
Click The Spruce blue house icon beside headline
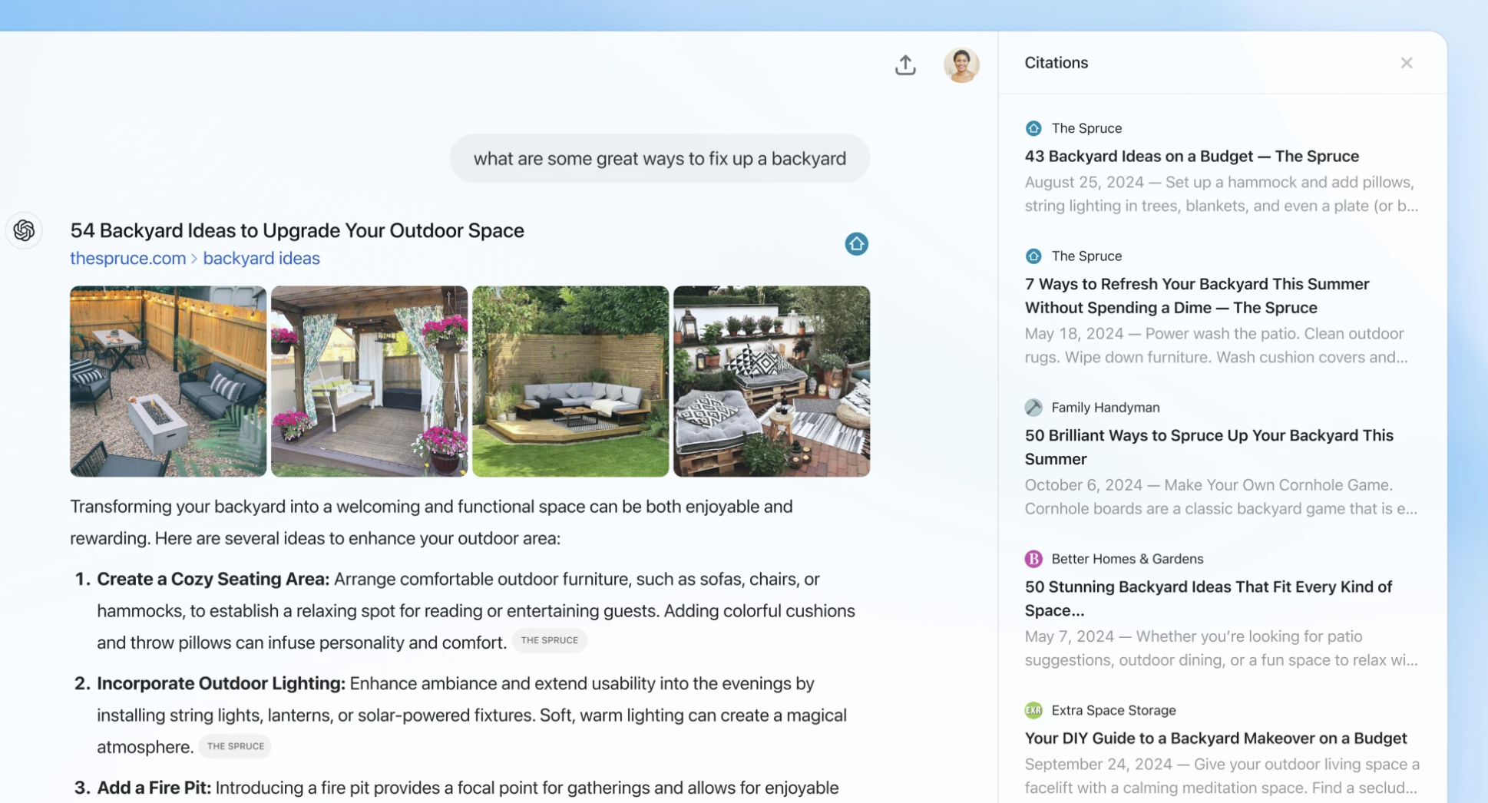point(856,244)
